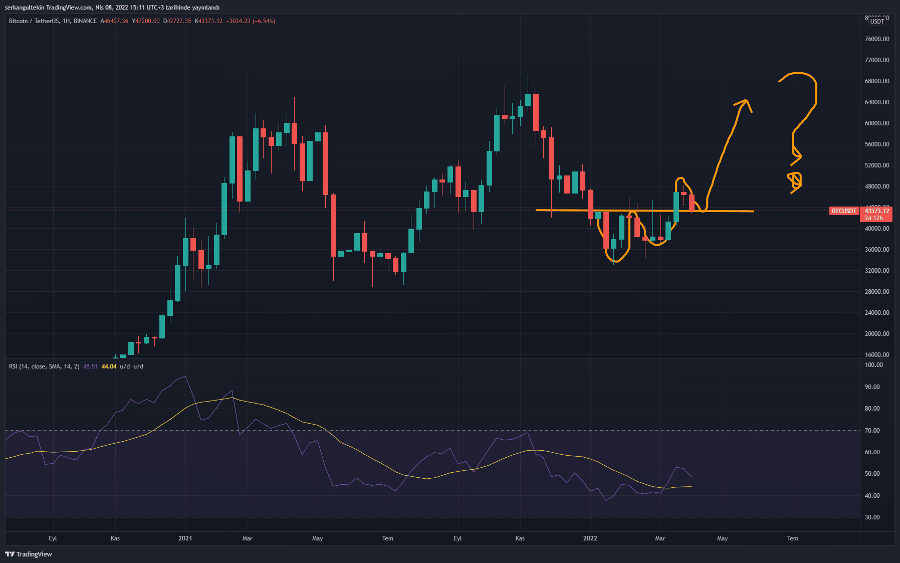Image resolution: width=900 pixels, height=563 pixels.
Task: Click the yellow RSI SMA value 44.04
Action: [109, 366]
